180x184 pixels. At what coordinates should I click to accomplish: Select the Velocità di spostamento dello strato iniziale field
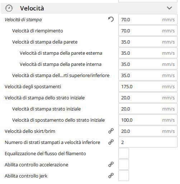tap(148, 120)
